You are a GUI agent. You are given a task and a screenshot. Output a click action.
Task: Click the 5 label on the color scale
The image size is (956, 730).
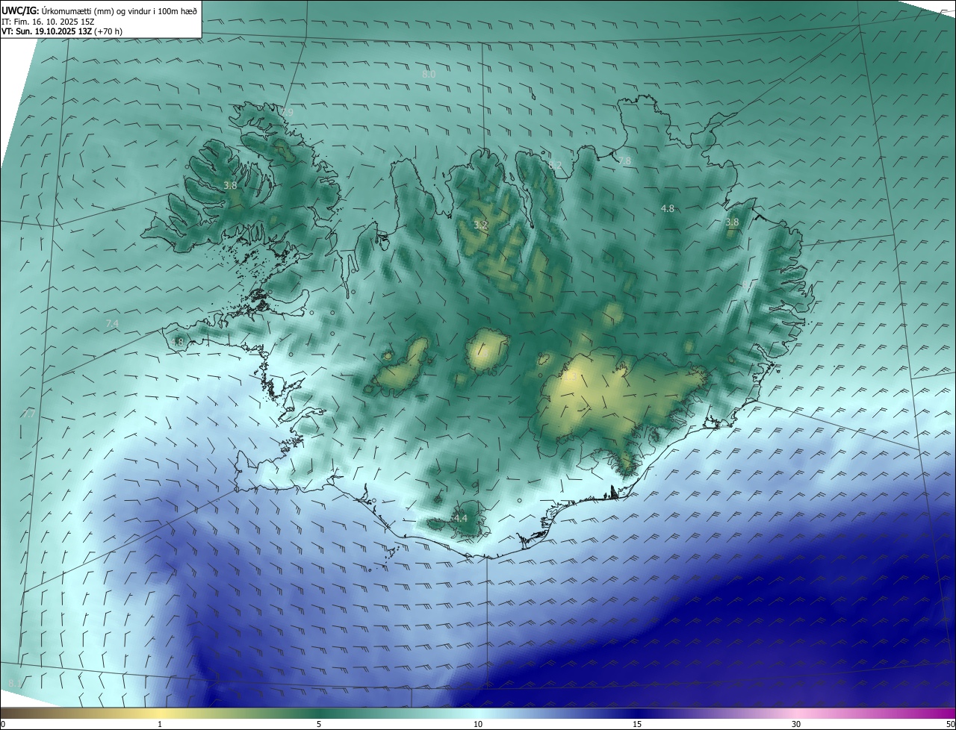tap(319, 725)
